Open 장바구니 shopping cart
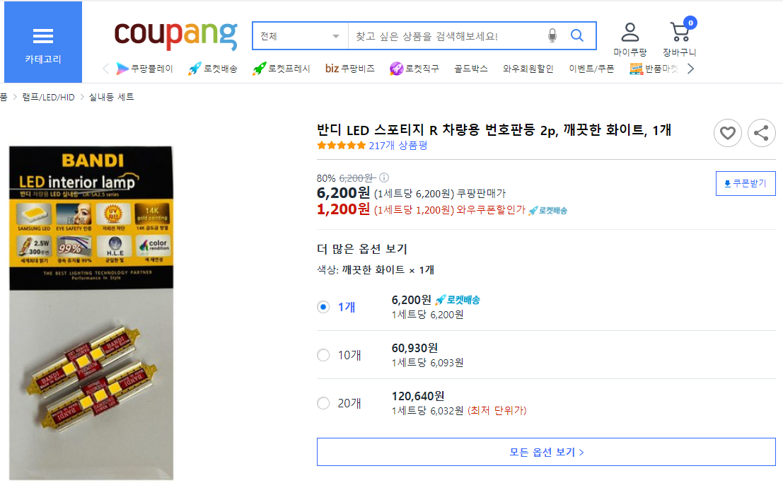The width and height of the screenshot is (783, 483). (680, 39)
